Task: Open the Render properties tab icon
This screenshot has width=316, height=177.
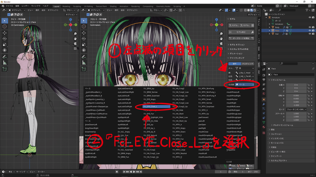Action: tap(264, 75)
